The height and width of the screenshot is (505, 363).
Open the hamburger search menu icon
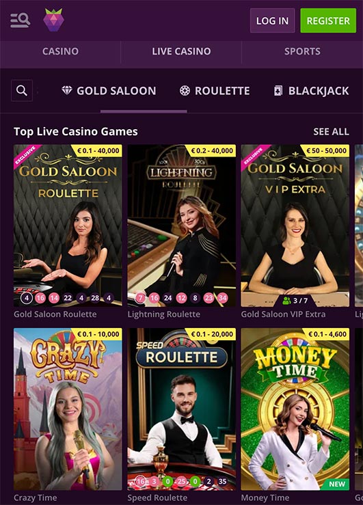click(x=20, y=21)
